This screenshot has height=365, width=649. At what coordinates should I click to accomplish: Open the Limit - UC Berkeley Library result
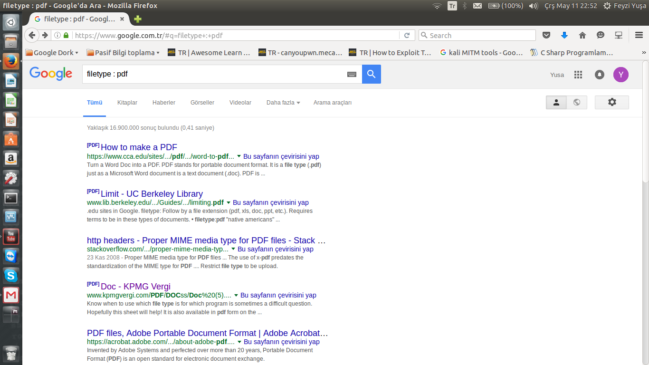[152, 194]
